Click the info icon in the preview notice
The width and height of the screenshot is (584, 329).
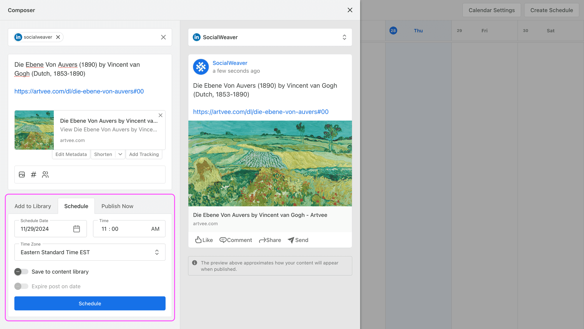tap(195, 263)
